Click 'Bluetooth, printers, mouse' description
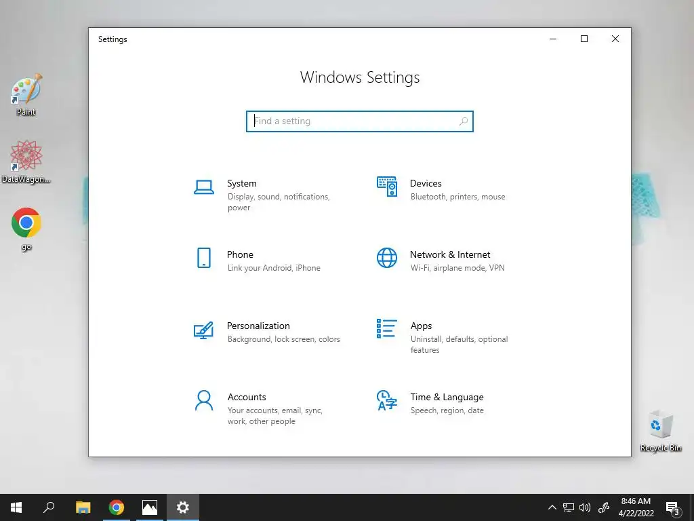694x521 pixels. (457, 197)
